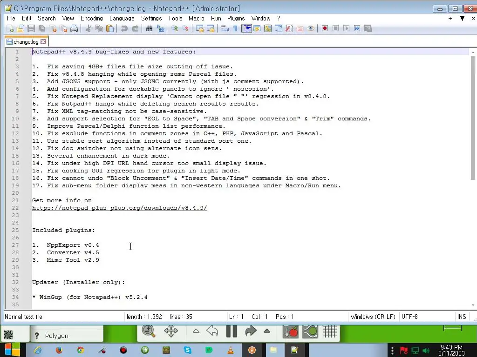This screenshot has width=477, height=357.
Task: Open Skype from the taskbar
Action: pos(188,350)
